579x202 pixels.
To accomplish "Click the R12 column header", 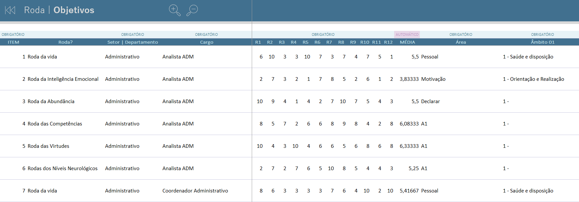I will [x=388, y=42].
